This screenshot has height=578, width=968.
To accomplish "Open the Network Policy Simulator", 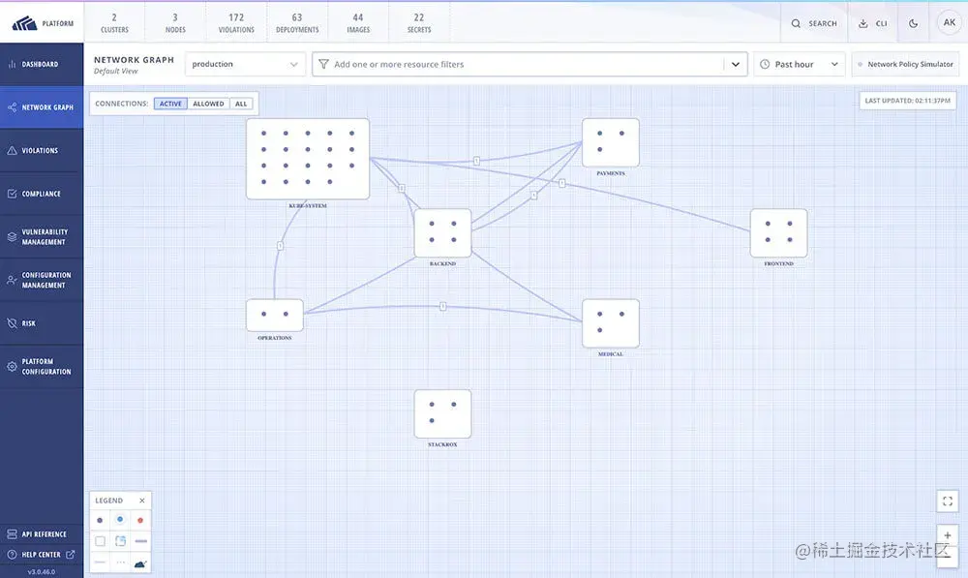I will point(906,64).
